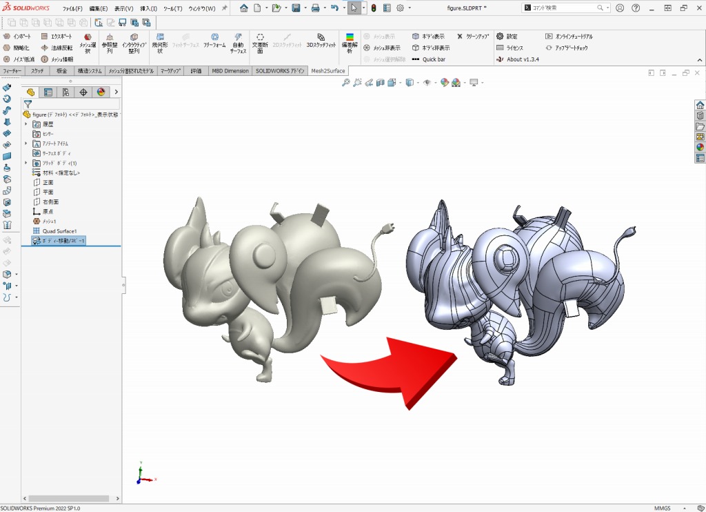Click the Rebuild traffic light icon
Screen dimensions: 706x512
(374, 8)
